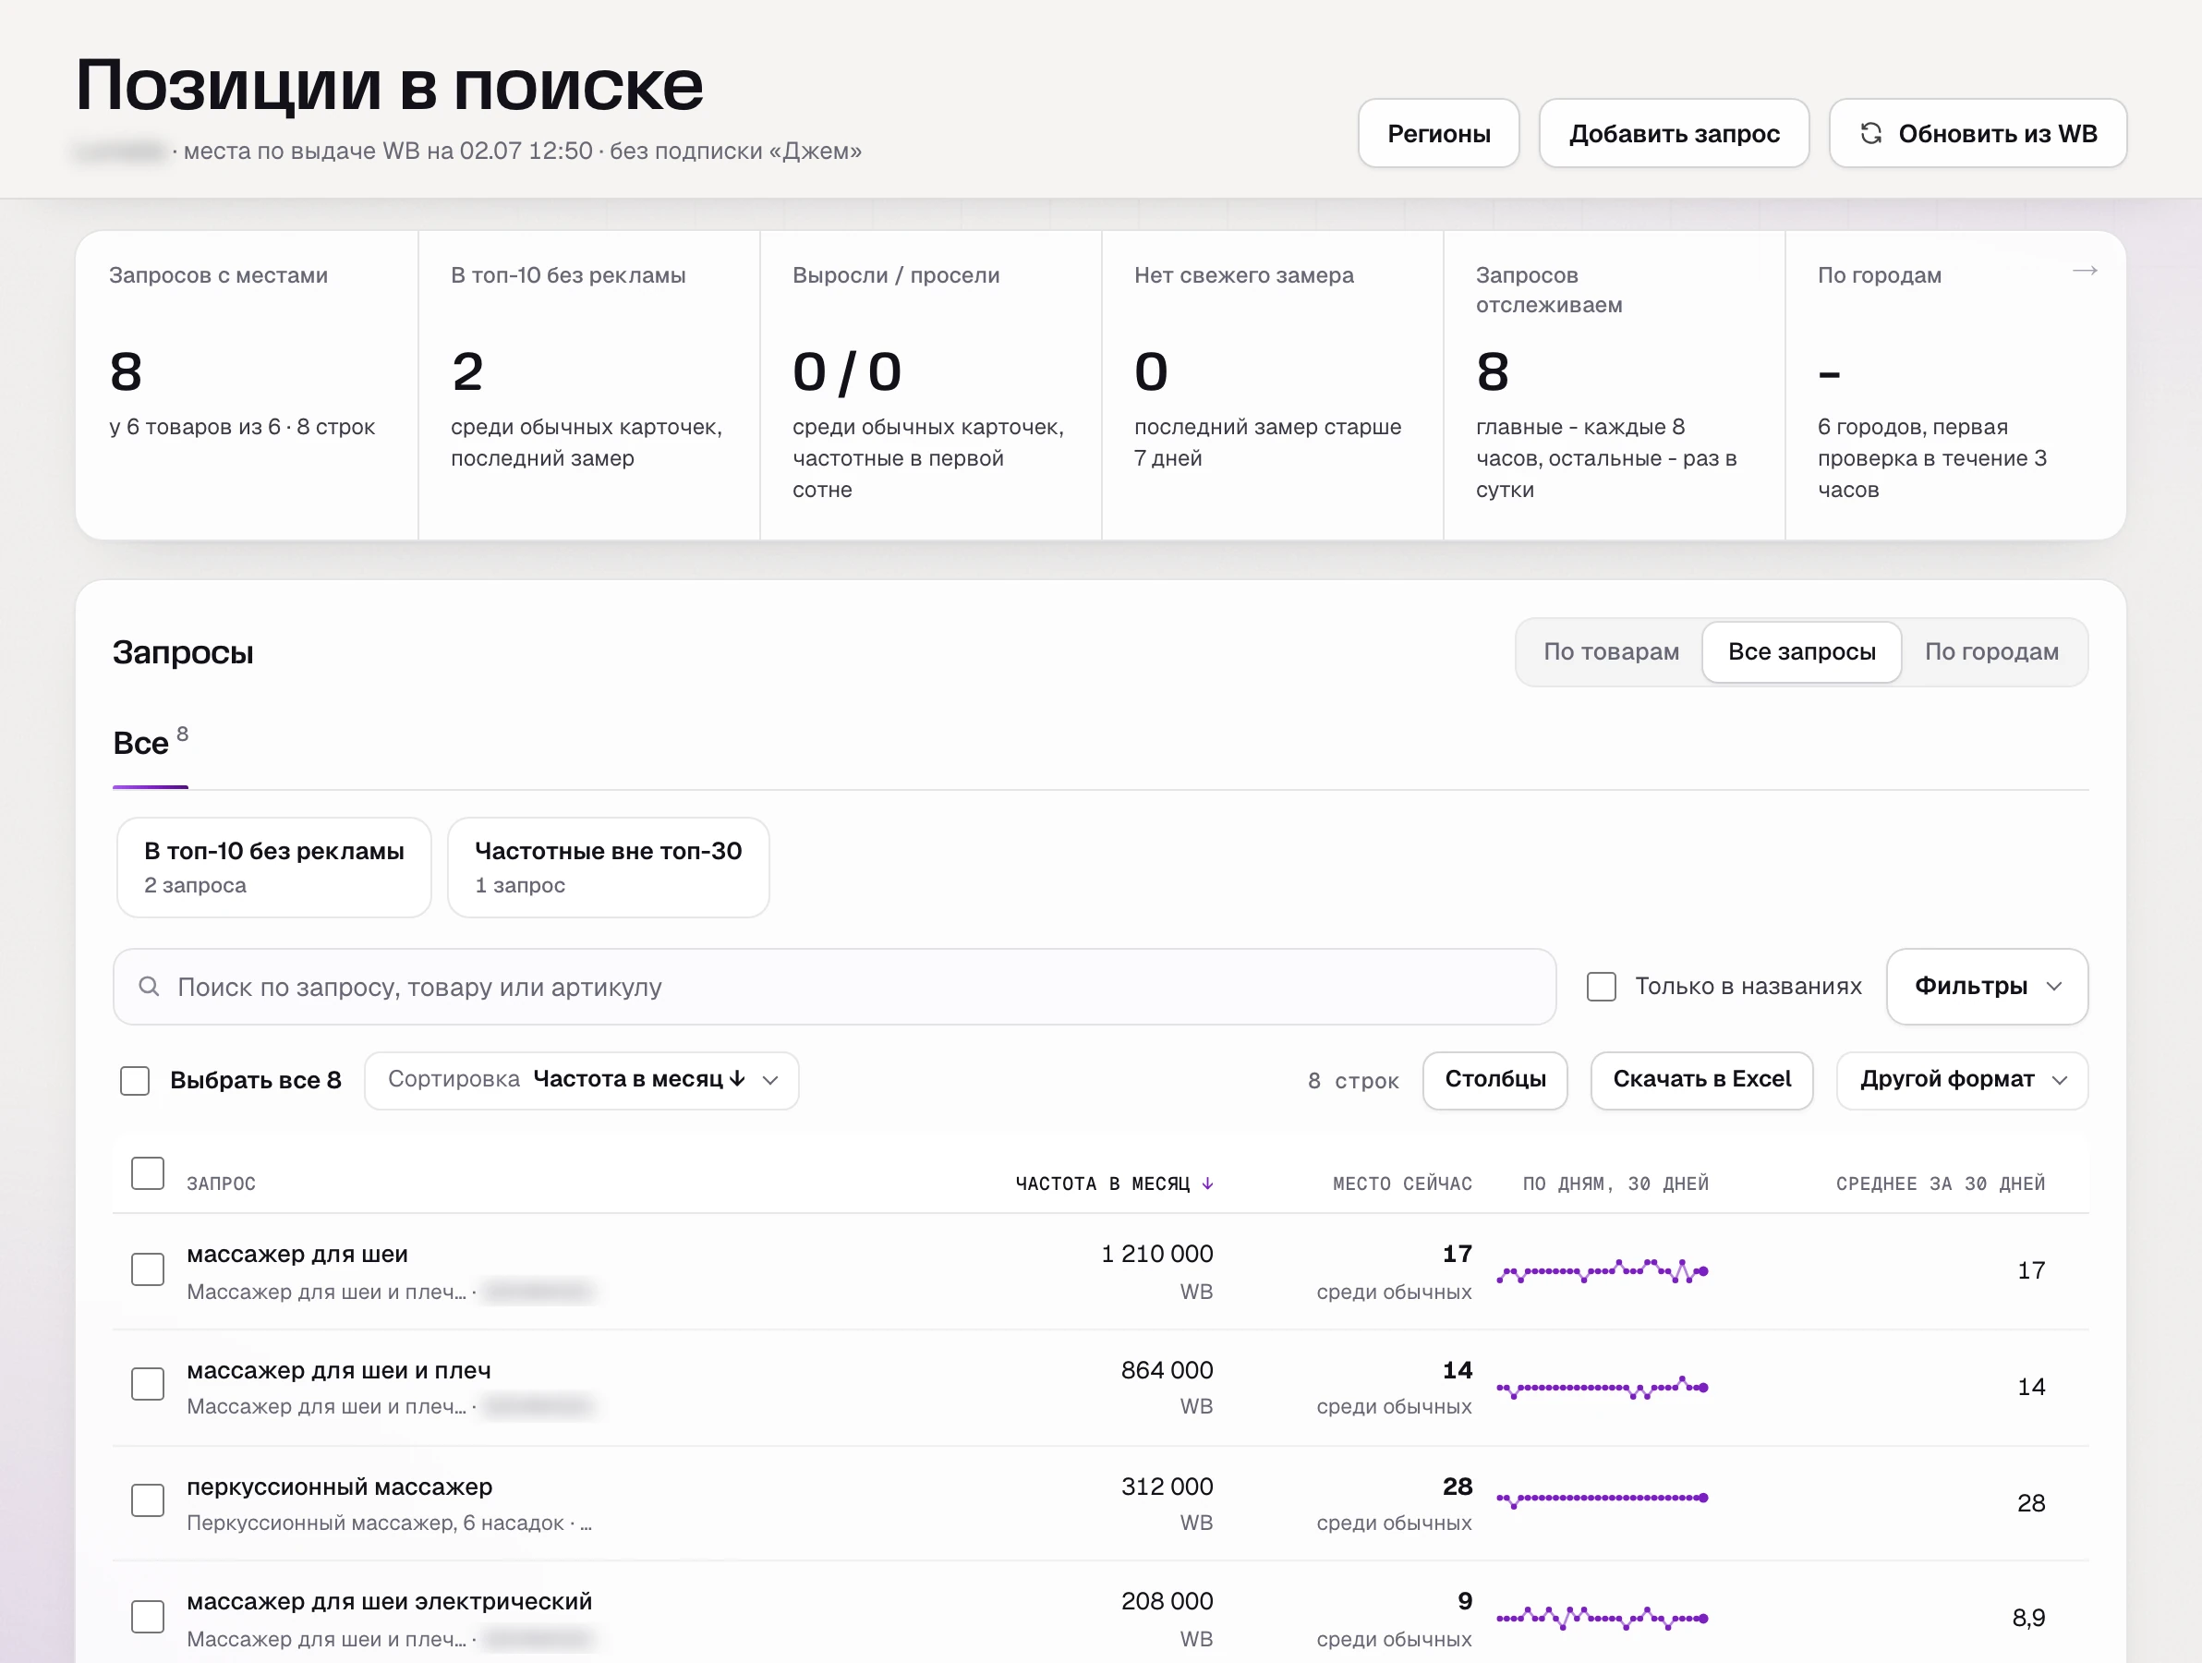Apply the В топ-10 без рекламы quick filter
This screenshot has height=1663, width=2202.
(273, 868)
